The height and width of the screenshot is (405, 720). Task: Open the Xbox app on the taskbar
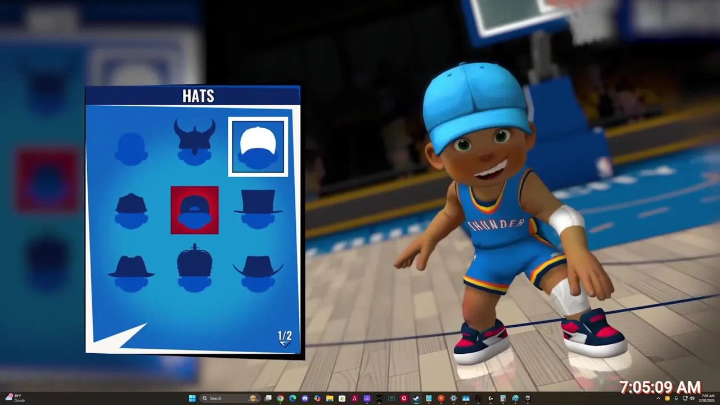point(391,398)
